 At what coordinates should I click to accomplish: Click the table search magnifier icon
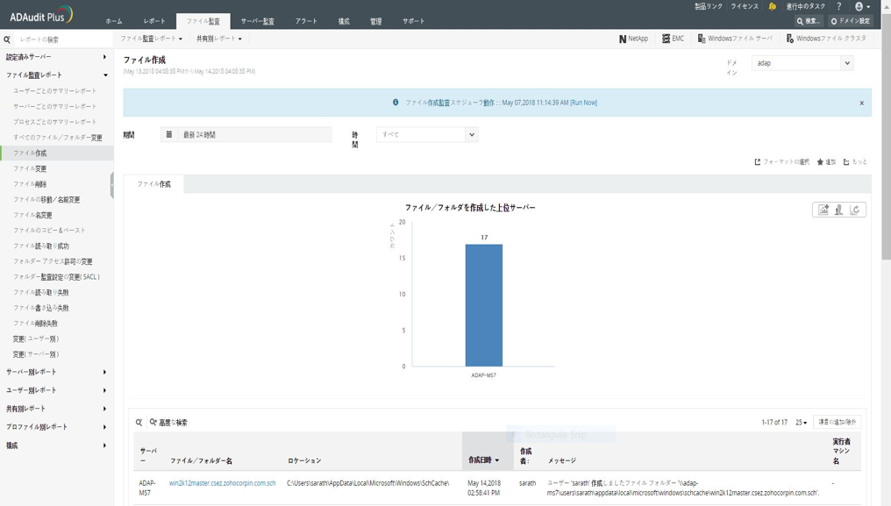(139, 423)
